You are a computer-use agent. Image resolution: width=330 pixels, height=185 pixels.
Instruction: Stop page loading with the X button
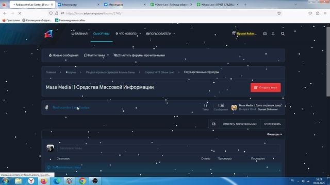pyautogui.click(x=20, y=13)
